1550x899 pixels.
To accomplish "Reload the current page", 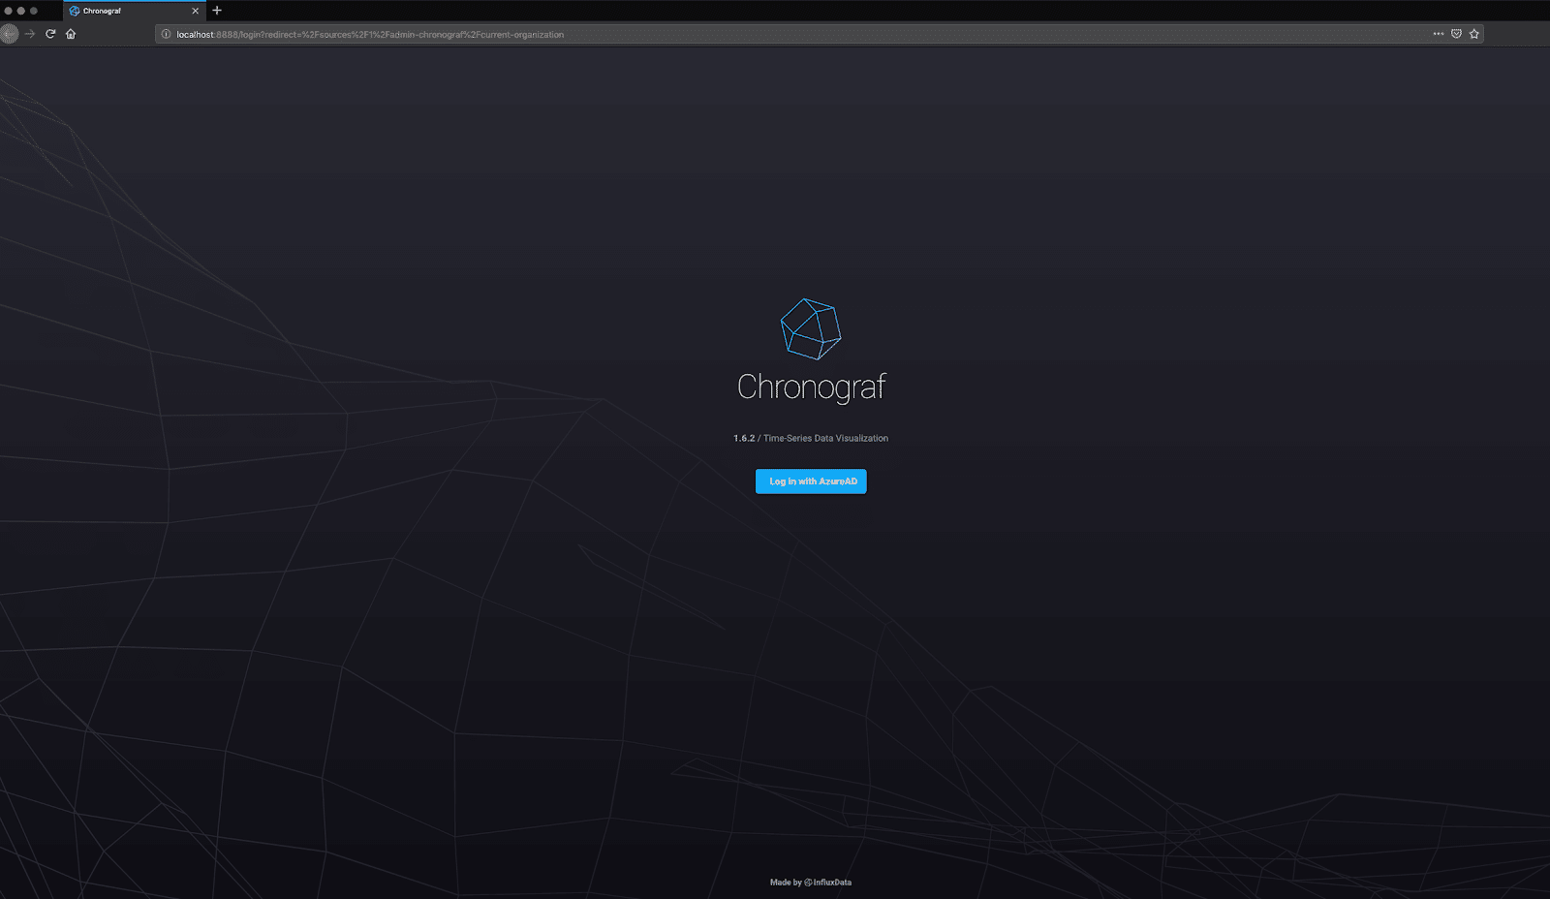I will pyautogui.click(x=50, y=34).
